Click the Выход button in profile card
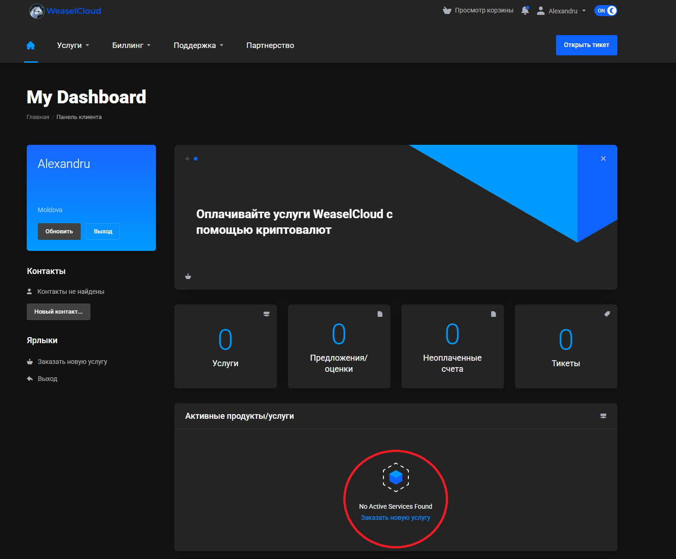 click(103, 232)
